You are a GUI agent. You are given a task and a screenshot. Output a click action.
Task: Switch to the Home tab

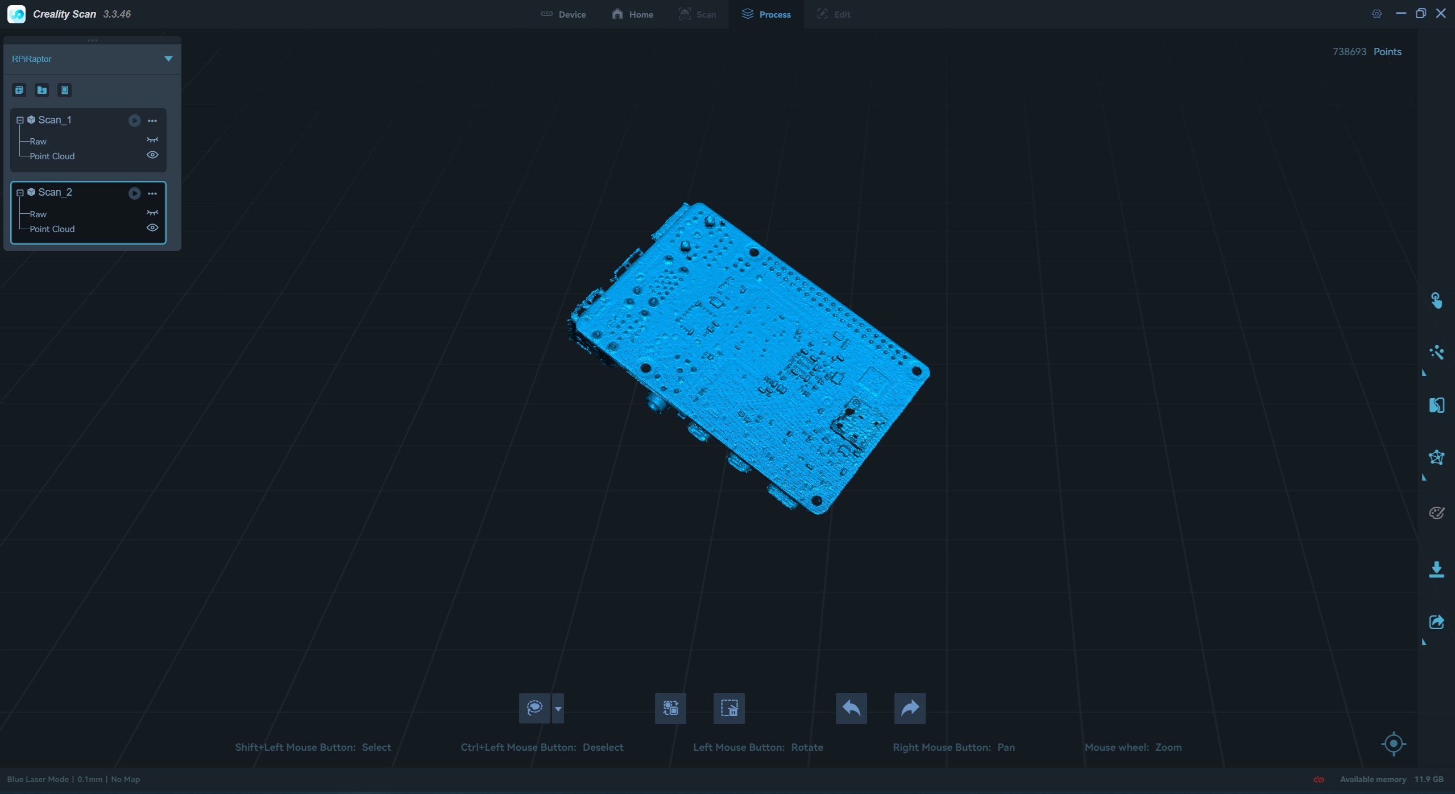pos(632,14)
